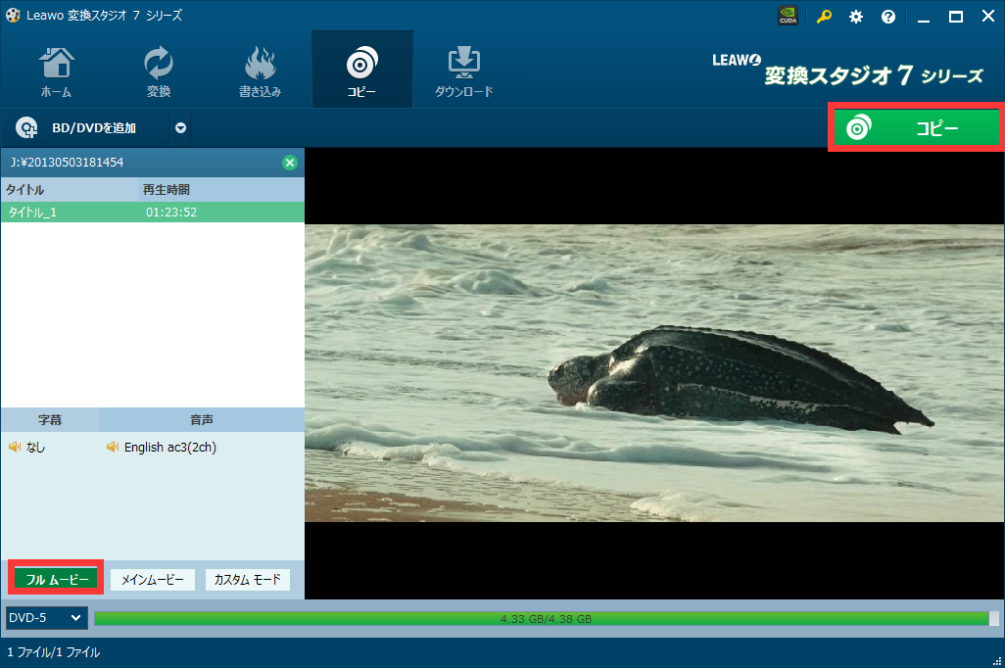Click the 字幕 subtitle header
The width and height of the screenshot is (1005, 668).
pos(49,420)
